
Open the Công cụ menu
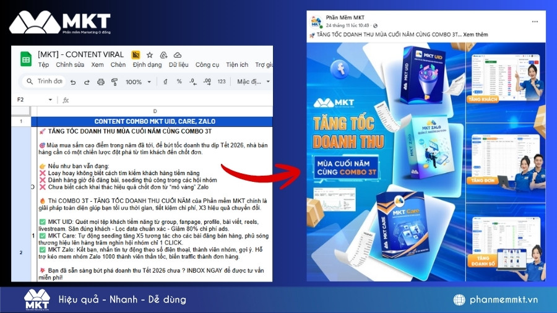tap(207, 64)
